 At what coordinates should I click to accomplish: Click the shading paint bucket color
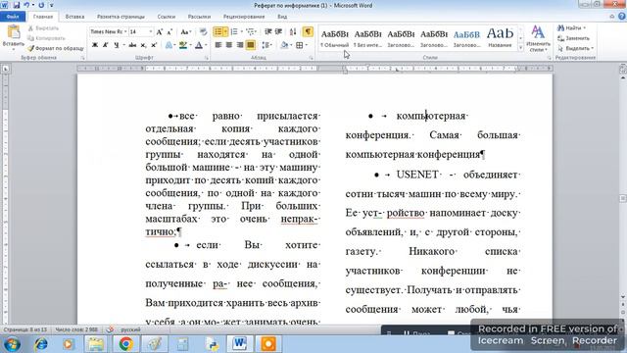tap(284, 45)
